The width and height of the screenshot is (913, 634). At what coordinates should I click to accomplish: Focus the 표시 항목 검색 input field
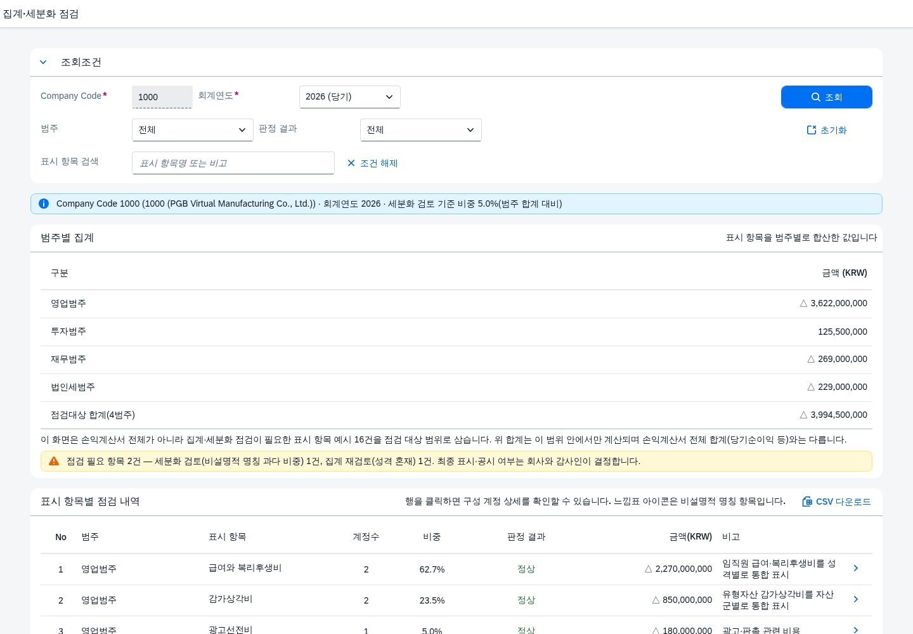pyautogui.click(x=233, y=163)
